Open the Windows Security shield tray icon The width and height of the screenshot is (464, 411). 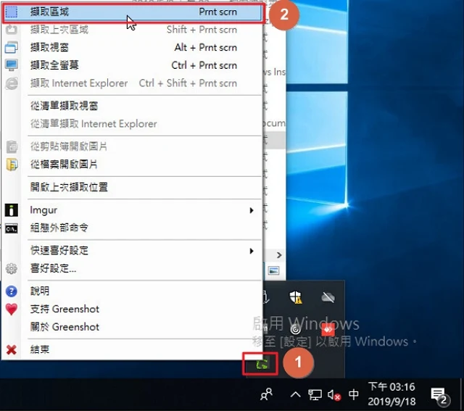coord(295,297)
